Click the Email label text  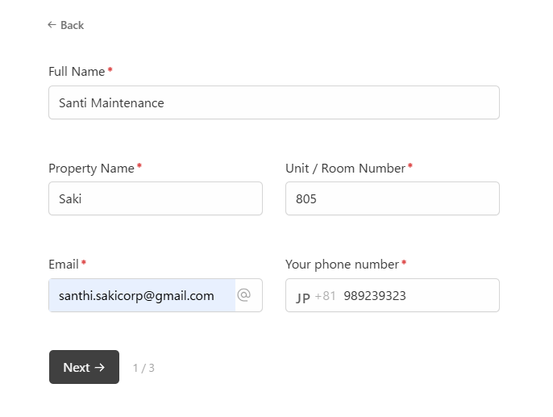(64, 265)
